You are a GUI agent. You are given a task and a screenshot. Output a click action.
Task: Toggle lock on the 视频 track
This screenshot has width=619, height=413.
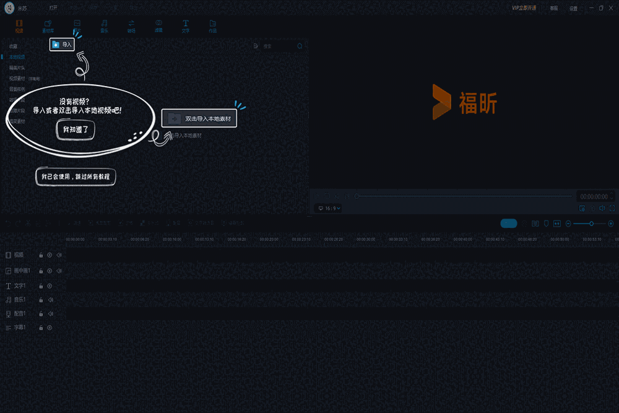tap(41, 255)
